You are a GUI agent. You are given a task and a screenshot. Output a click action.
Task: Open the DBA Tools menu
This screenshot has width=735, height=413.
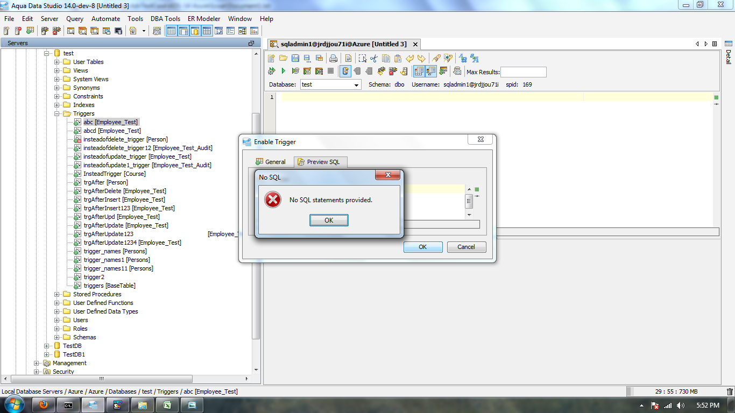165,18
